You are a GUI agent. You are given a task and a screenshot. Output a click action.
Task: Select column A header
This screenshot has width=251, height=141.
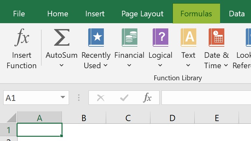[39, 117]
